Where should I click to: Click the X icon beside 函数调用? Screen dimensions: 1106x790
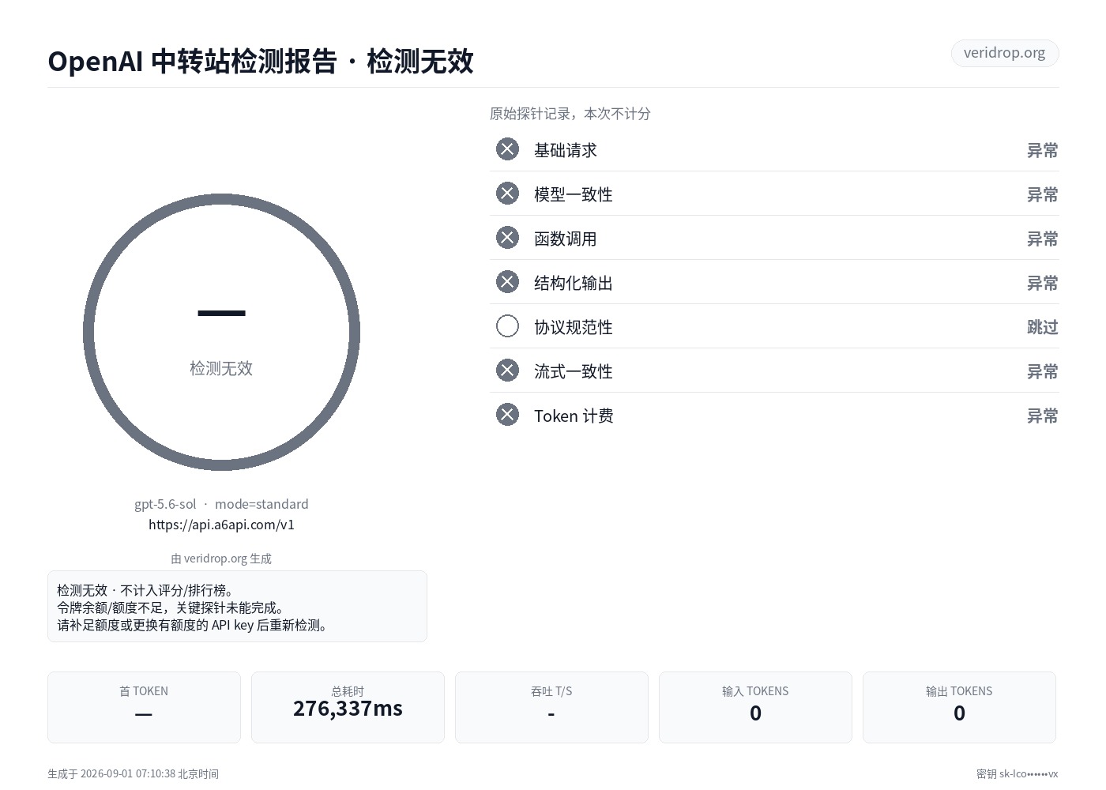pyautogui.click(x=507, y=238)
